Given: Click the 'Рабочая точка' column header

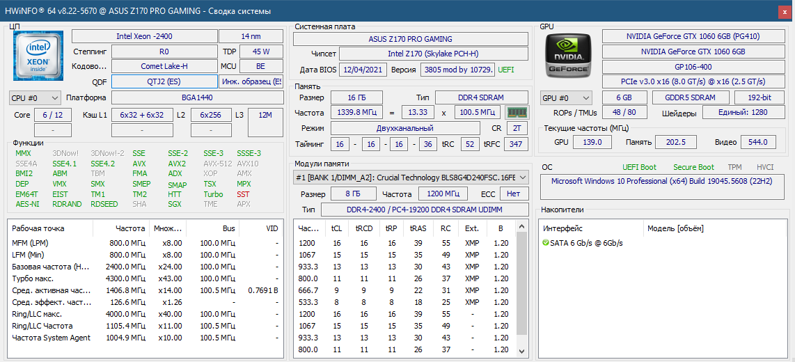Looking at the screenshot, I should coord(38,228).
